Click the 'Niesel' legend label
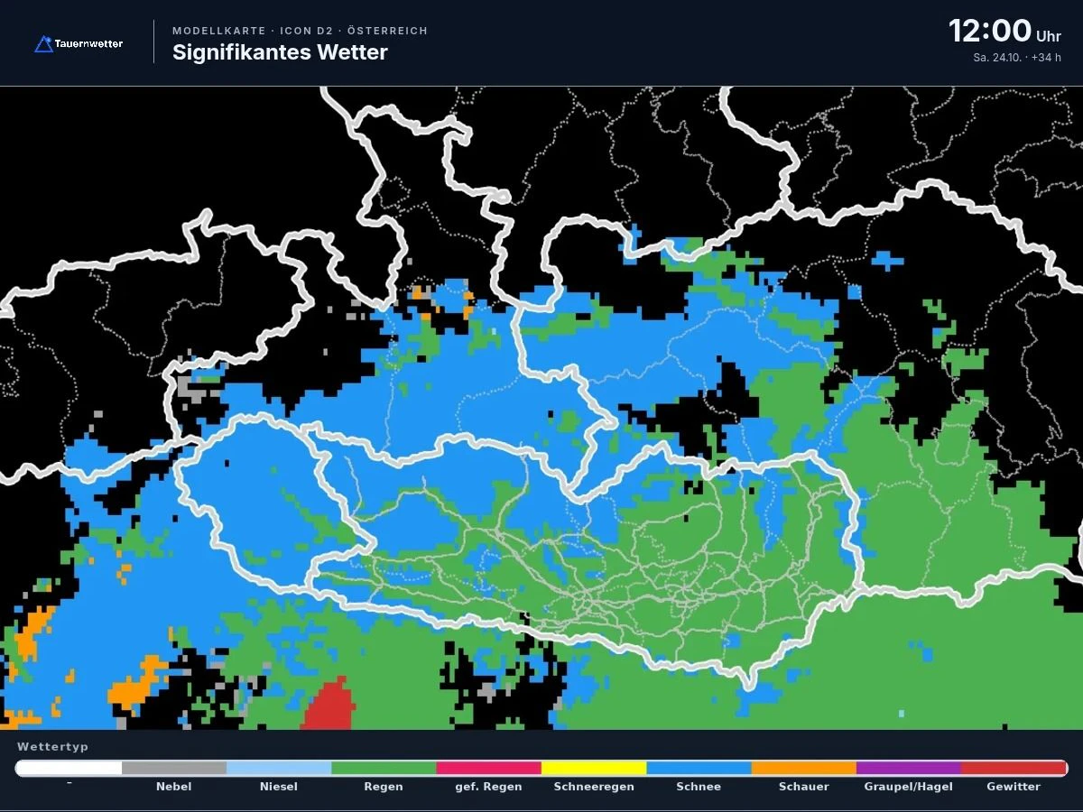The height and width of the screenshot is (812, 1083). [279, 787]
